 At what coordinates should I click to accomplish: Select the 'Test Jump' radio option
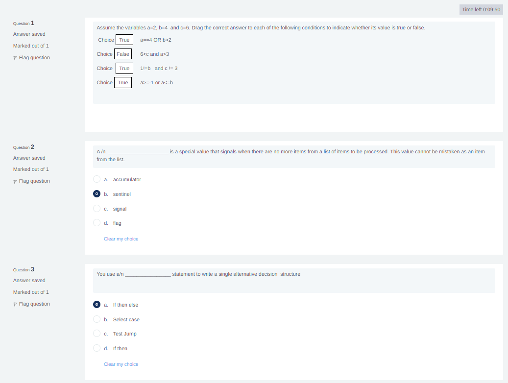click(97, 334)
